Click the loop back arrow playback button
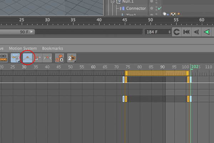The image size is (214, 143). pos(177,32)
